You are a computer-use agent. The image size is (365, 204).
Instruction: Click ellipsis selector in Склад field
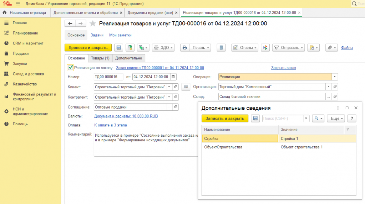point(329,96)
